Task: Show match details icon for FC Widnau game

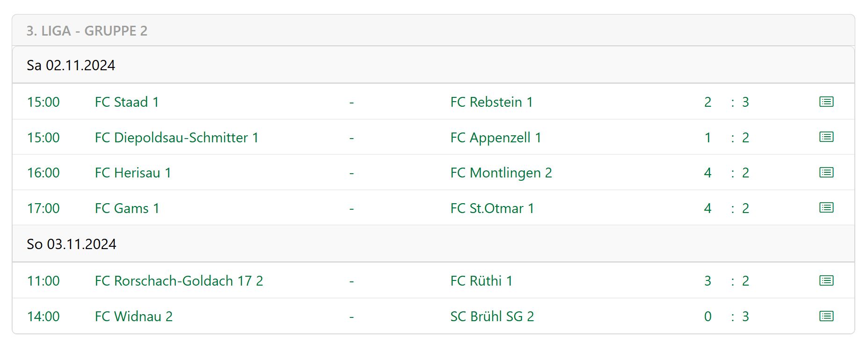Action: coord(826,317)
